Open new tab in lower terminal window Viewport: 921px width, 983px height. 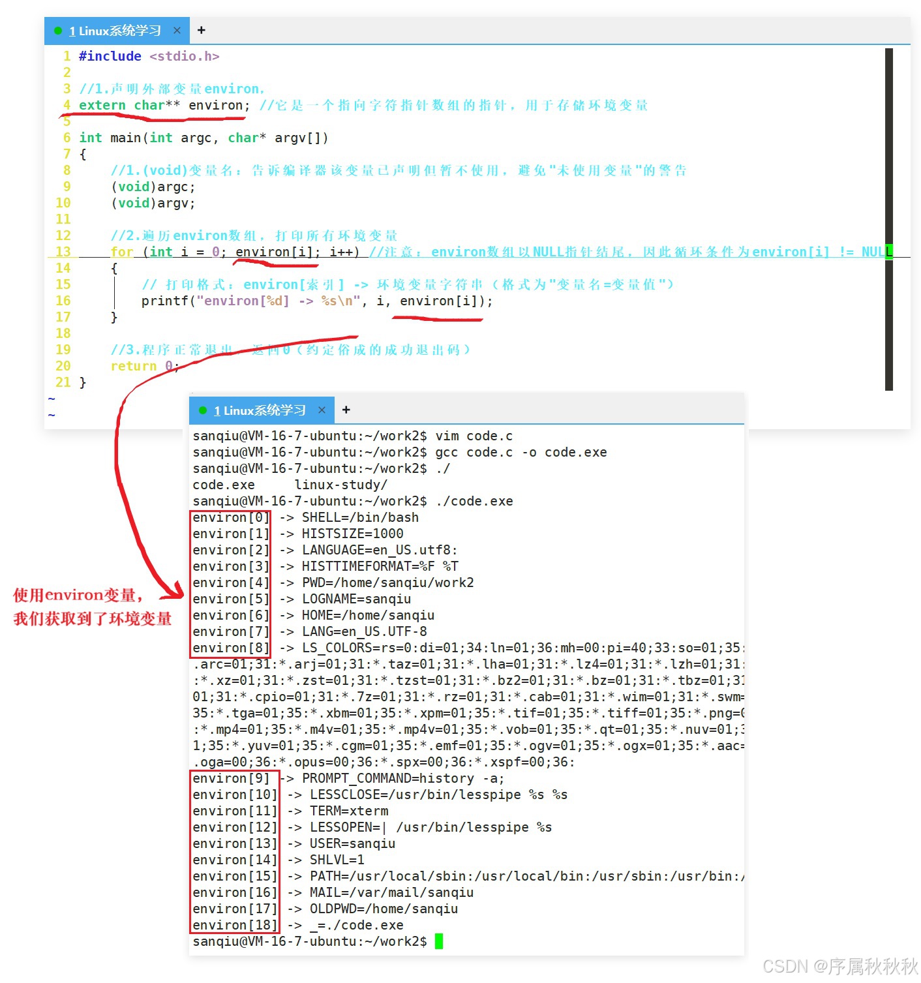click(x=346, y=410)
